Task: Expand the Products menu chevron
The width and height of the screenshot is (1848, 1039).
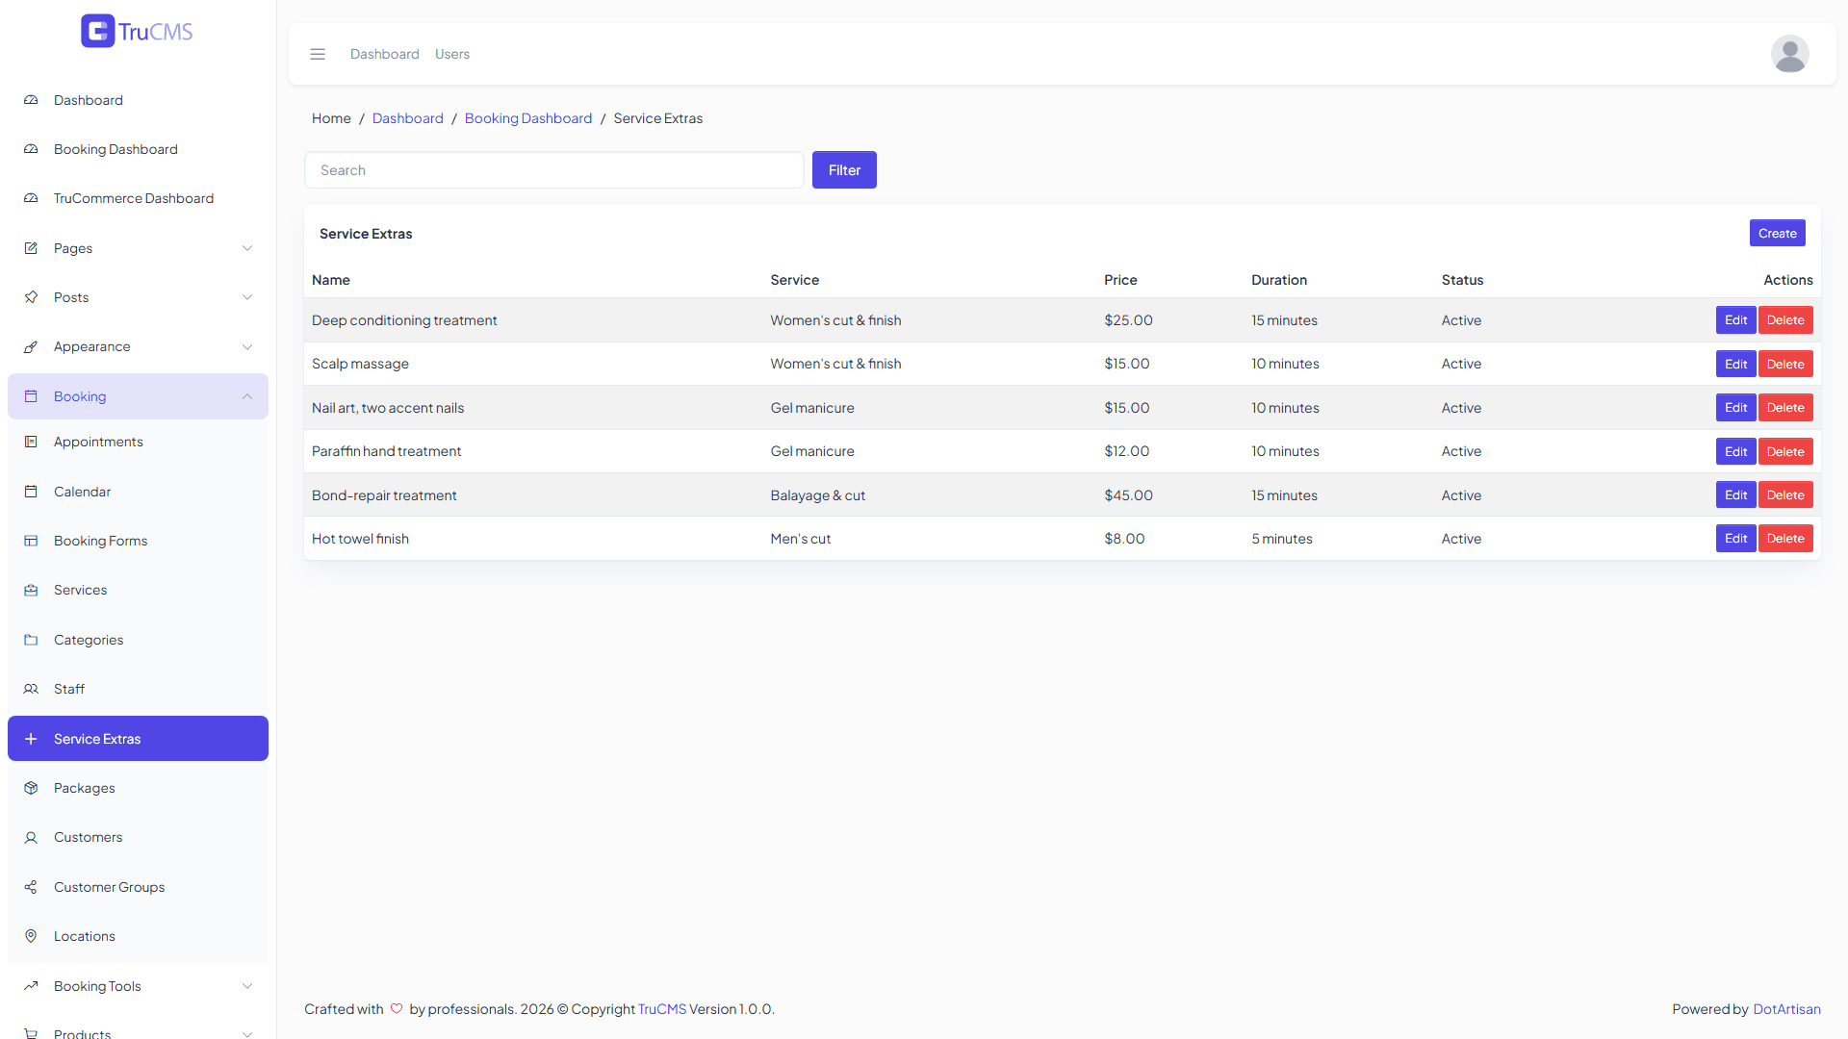Action: 247,1034
